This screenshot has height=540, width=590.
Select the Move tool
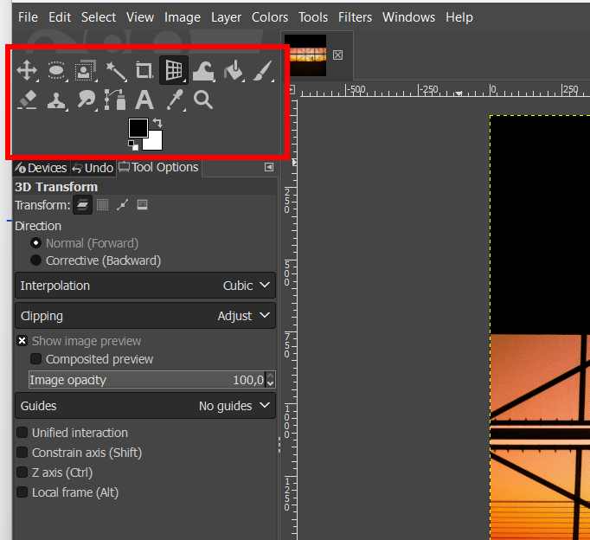[27, 71]
